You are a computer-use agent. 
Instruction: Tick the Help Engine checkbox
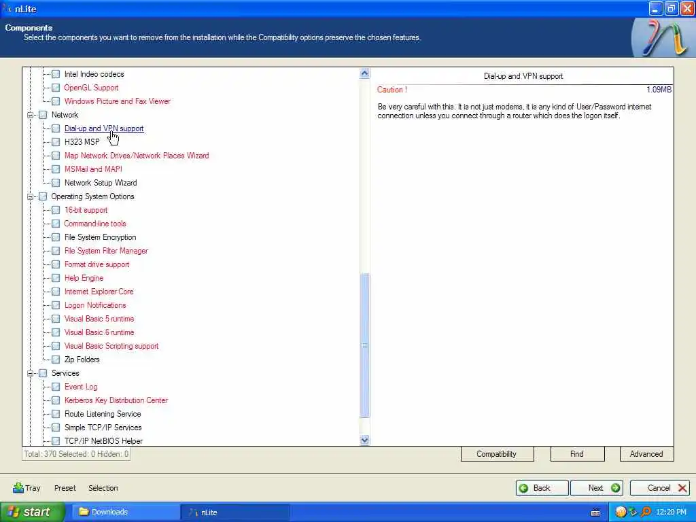click(56, 278)
